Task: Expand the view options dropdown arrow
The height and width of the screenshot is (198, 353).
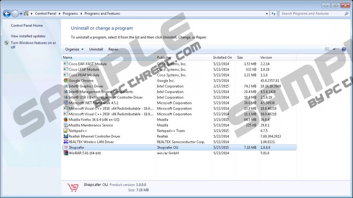Action: click(334, 49)
